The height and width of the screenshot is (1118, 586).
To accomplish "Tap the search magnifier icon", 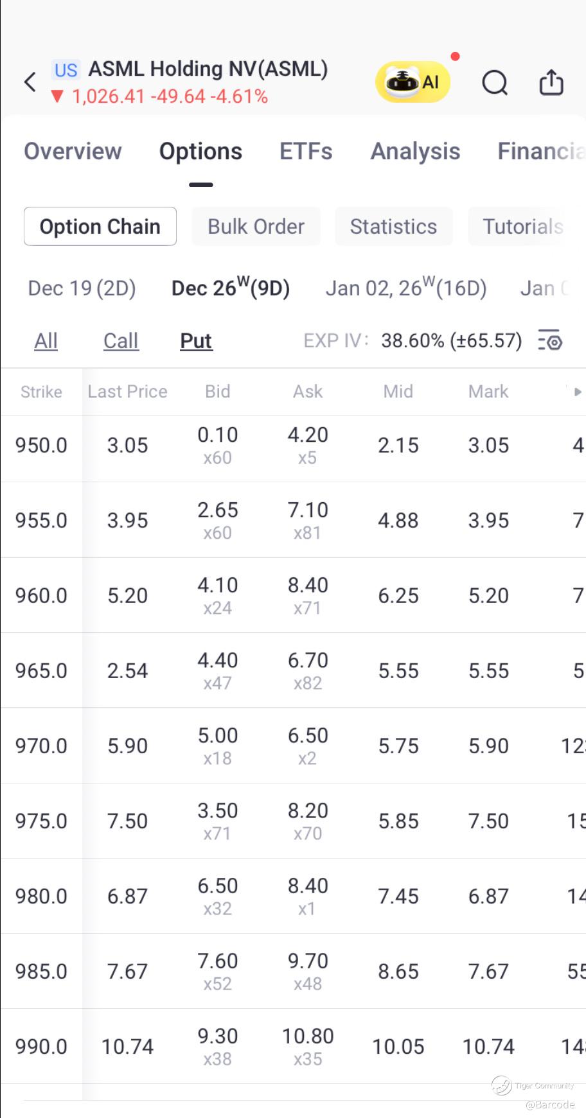I will click(495, 83).
